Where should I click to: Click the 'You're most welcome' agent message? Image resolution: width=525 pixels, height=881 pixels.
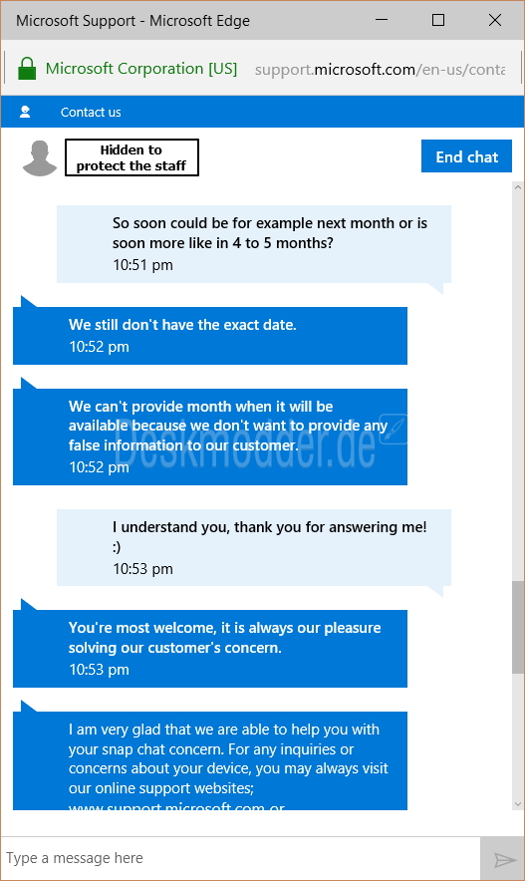[x=210, y=649]
